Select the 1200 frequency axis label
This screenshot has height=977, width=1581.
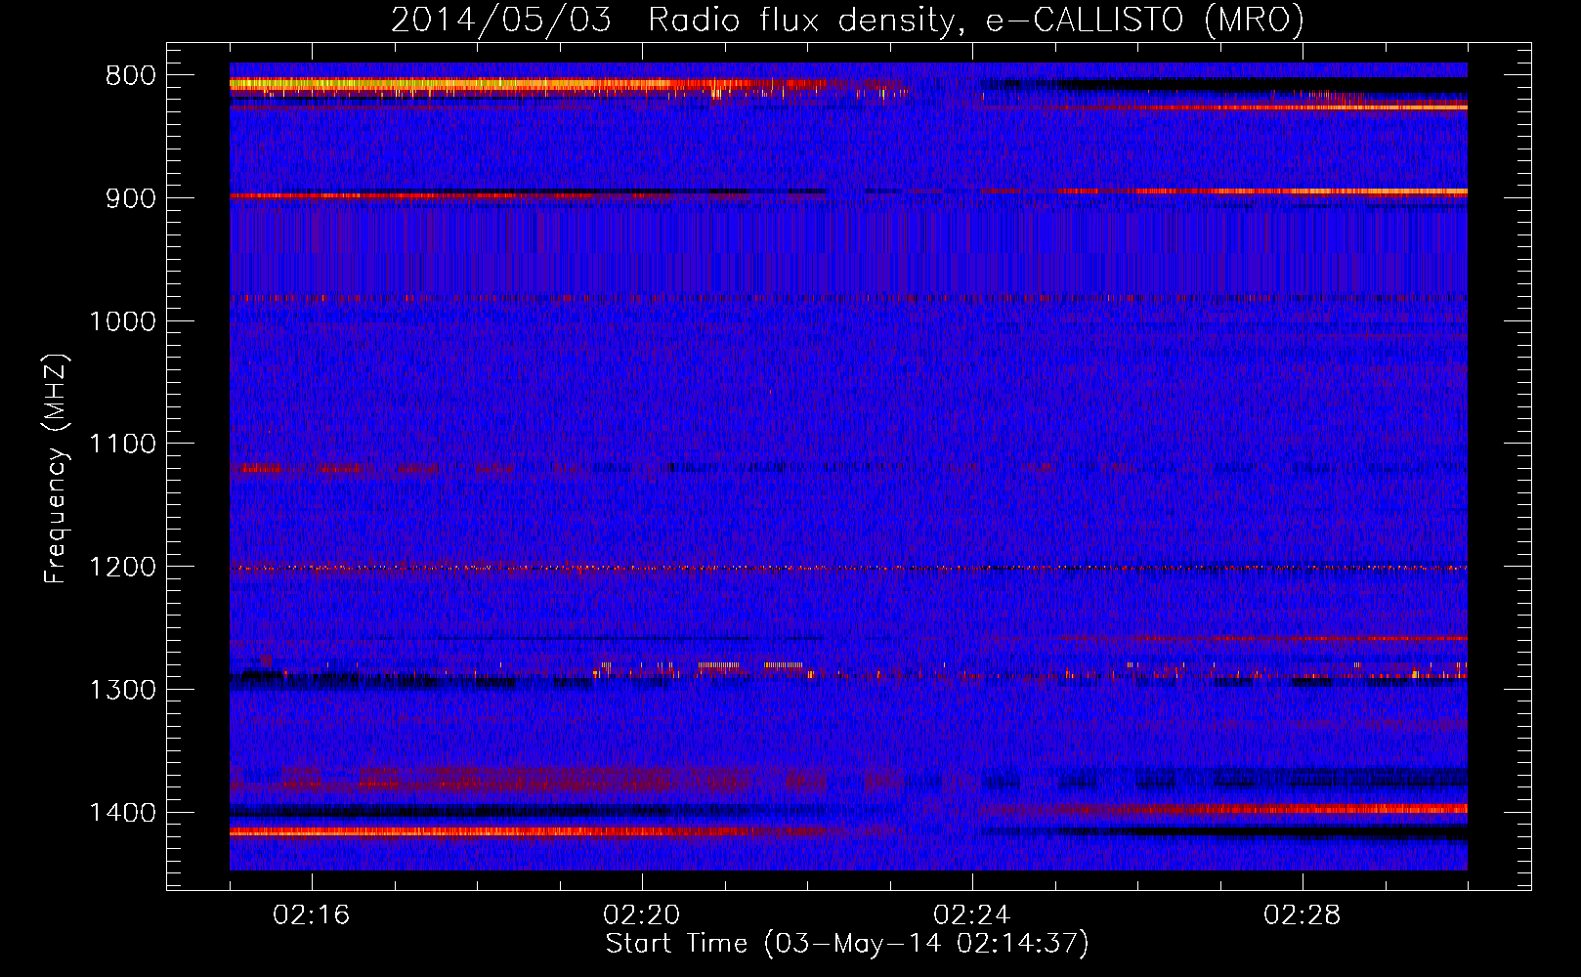click(x=122, y=568)
